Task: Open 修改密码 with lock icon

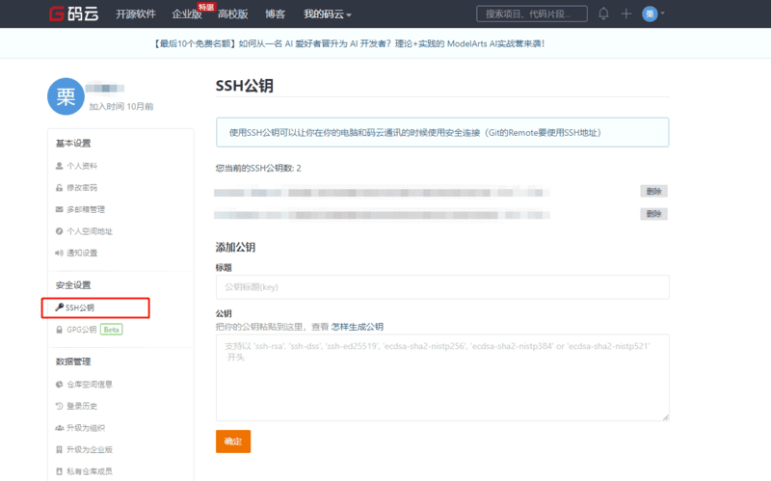Action: click(81, 188)
